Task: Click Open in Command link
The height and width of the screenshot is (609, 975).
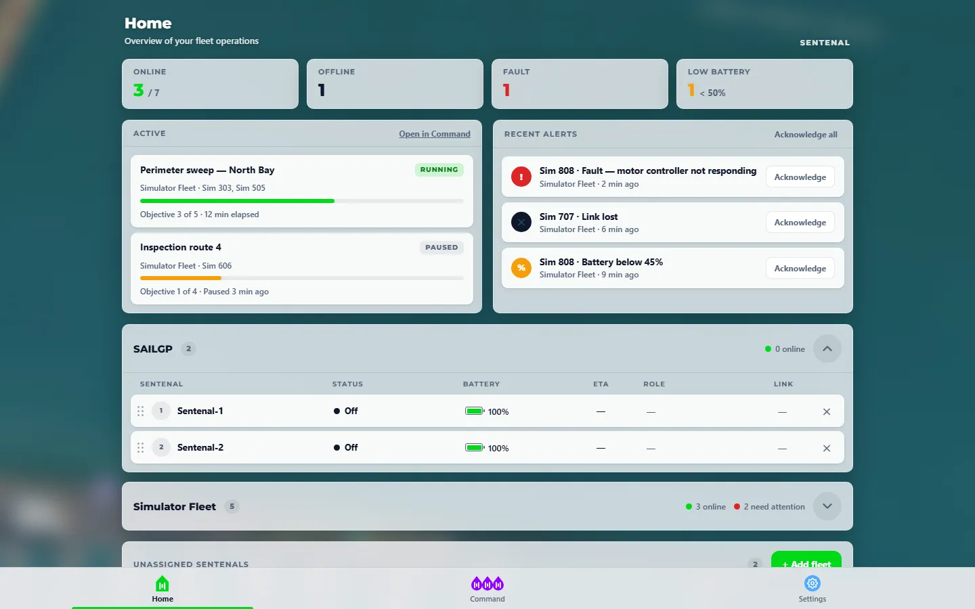Action: pos(435,134)
